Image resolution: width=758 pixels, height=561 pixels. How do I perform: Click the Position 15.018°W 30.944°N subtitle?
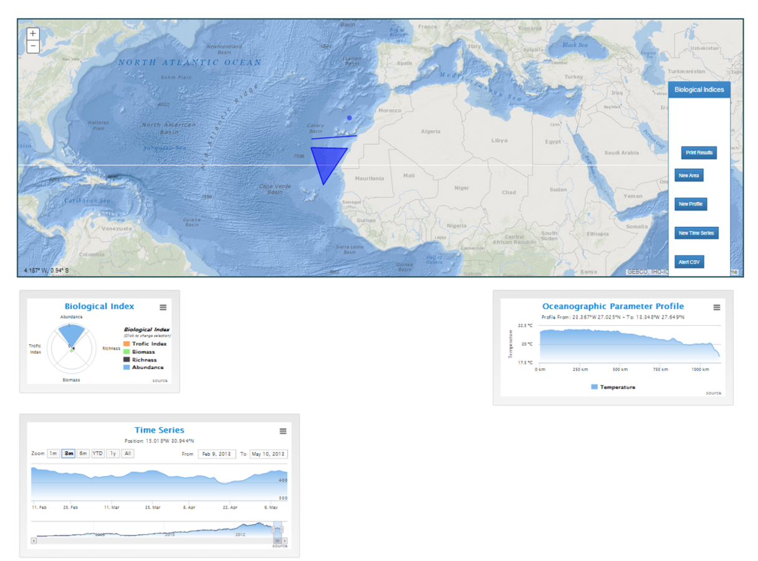pos(160,441)
